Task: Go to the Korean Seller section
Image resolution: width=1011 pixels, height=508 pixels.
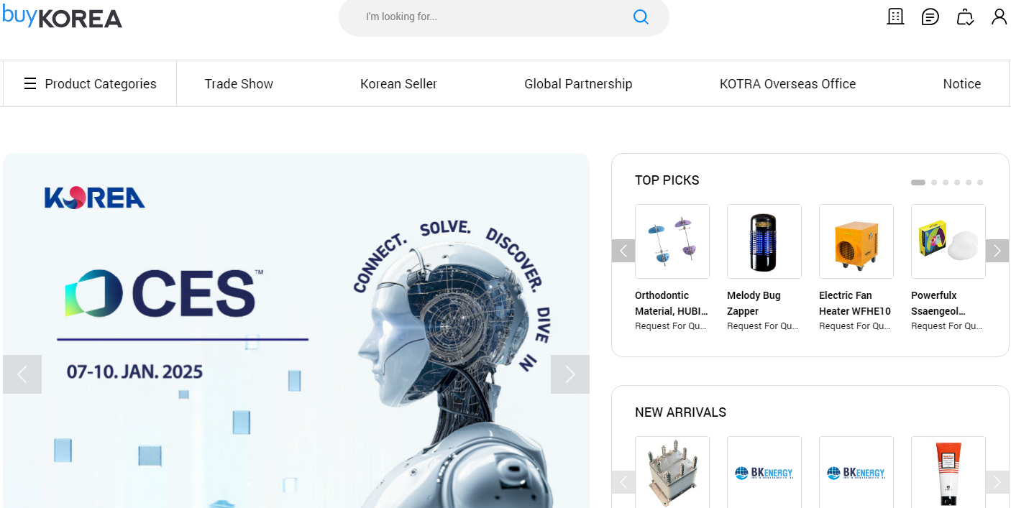Action: click(398, 84)
